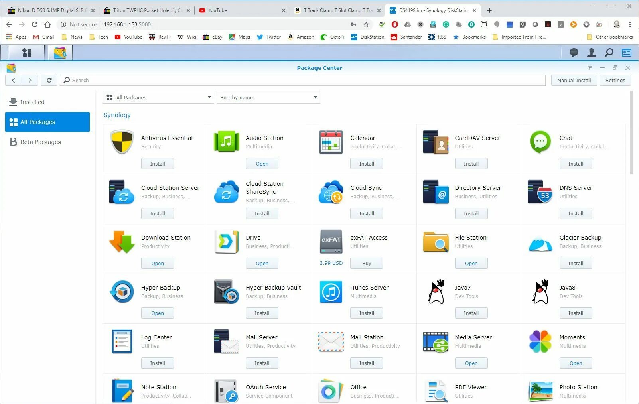Refresh the Package Center list
Image resolution: width=639 pixels, height=404 pixels.
point(49,80)
